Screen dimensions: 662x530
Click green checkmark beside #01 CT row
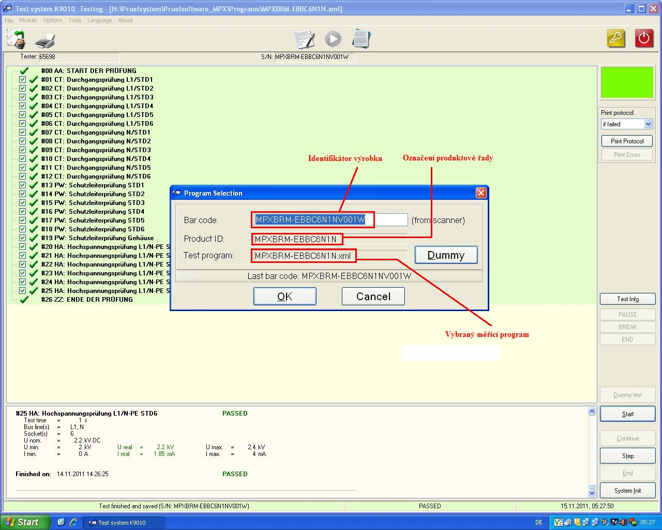pos(34,80)
